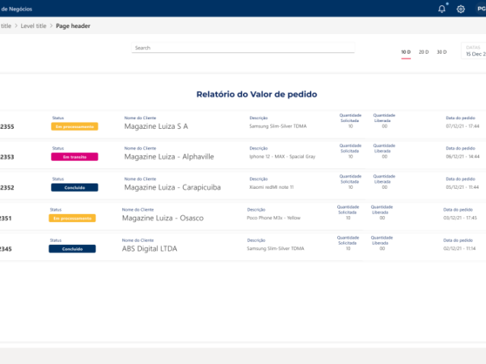486x364 pixels.
Task: Click Concluído badge for Magazine Luiza - Carapicuiba
Action: (x=74, y=187)
